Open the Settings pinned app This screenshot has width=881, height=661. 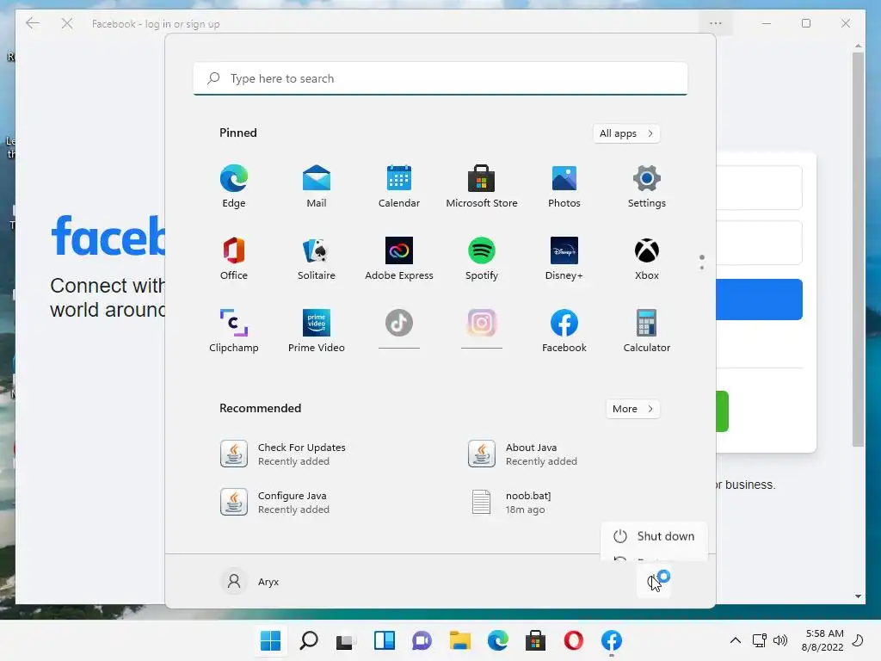click(647, 186)
